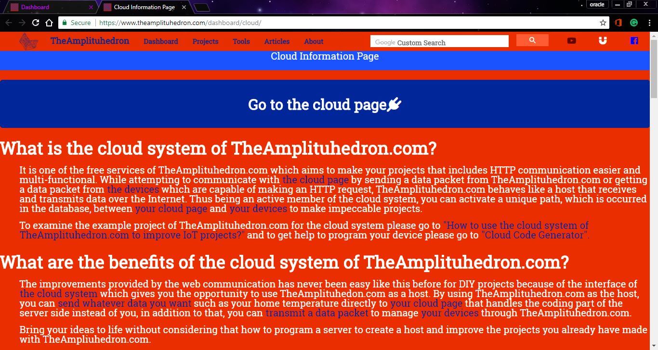Click the browser forward arrow
Screen dimensions: 658x350
click(x=22, y=23)
